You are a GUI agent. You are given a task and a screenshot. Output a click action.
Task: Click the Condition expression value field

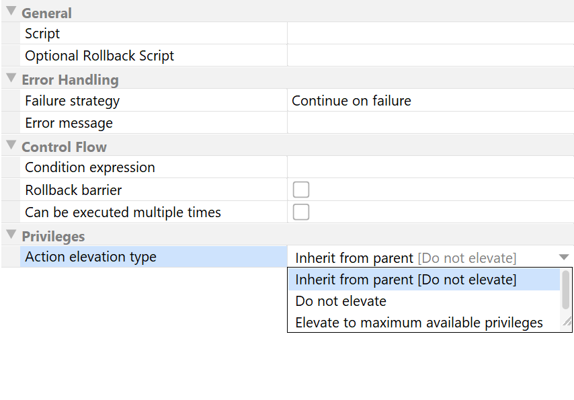click(430, 167)
